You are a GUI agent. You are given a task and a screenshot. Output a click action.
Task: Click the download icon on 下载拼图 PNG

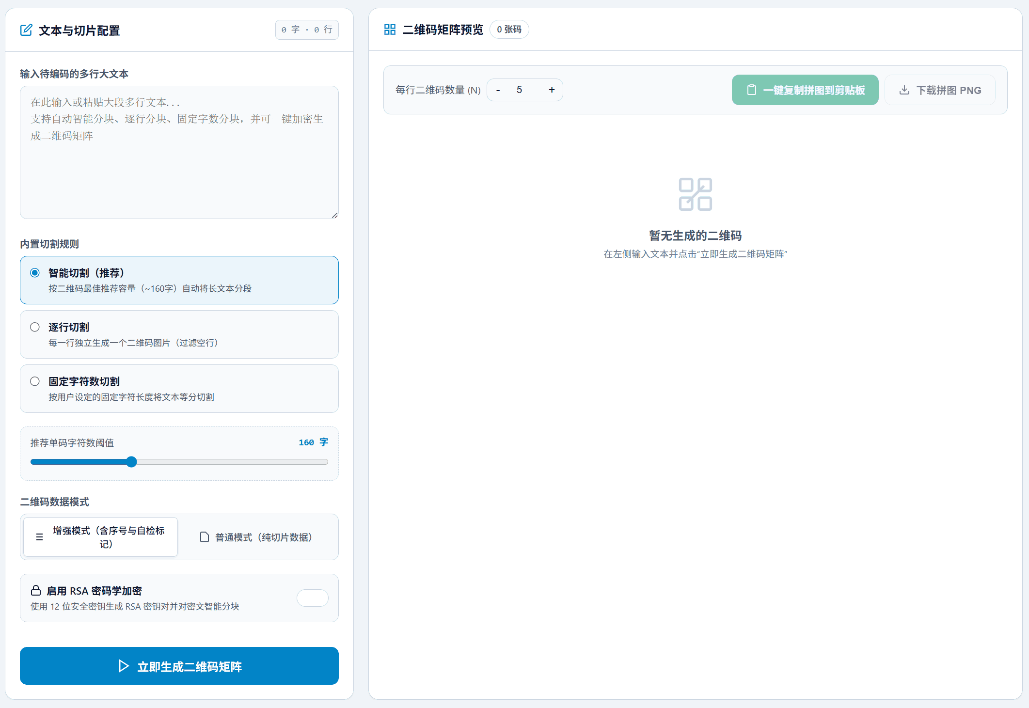pos(904,90)
